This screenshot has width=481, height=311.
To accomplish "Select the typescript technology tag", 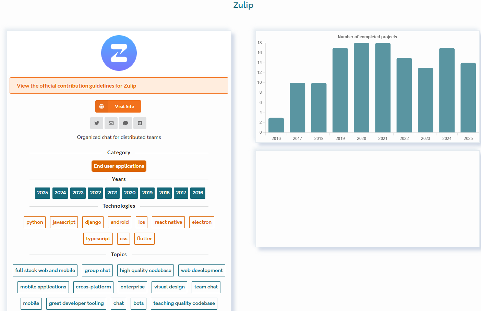I will [98, 239].
